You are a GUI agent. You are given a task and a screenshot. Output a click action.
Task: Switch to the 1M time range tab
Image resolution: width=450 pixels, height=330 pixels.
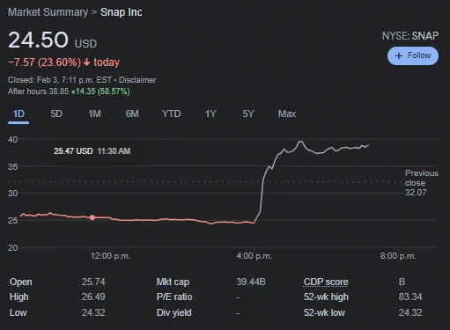[x=94, y=114]
